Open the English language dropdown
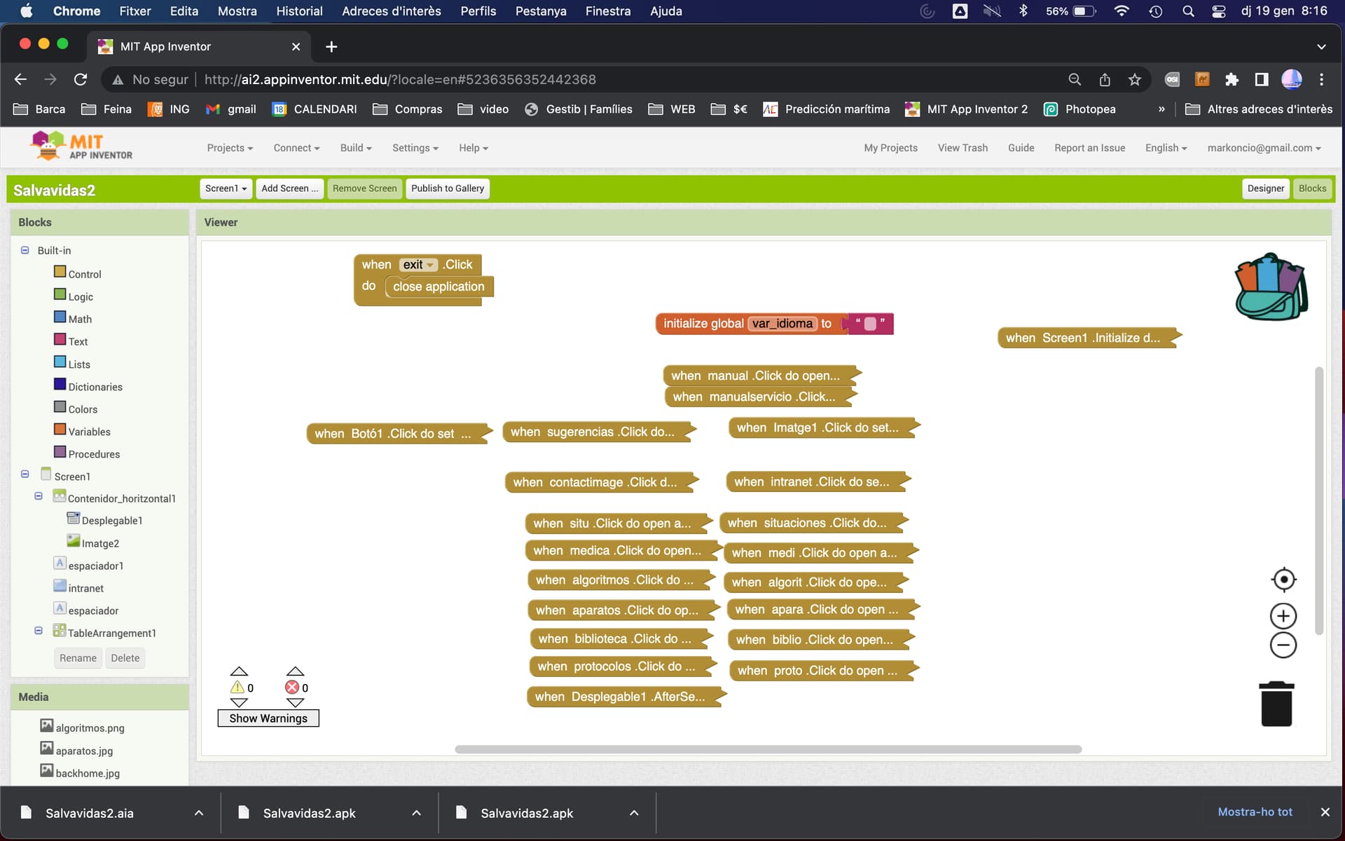Screen dimensions: 1345x841 [x=1166, y=148]
